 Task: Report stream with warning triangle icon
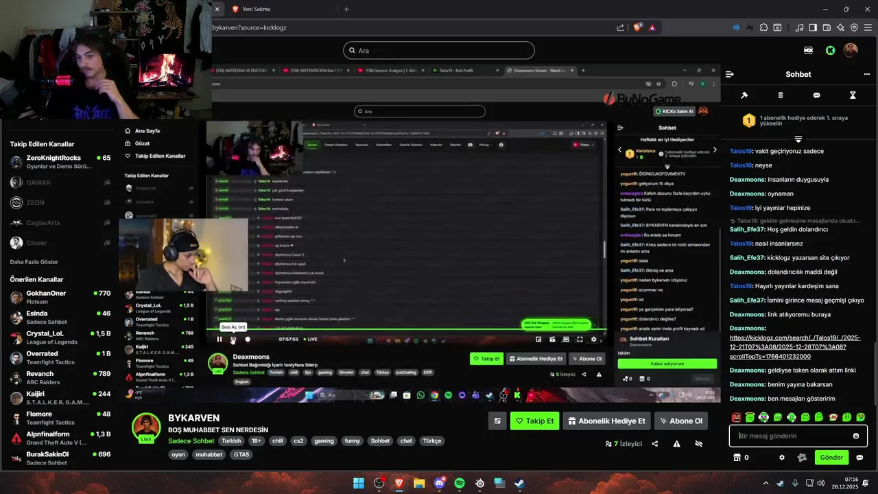676,444
